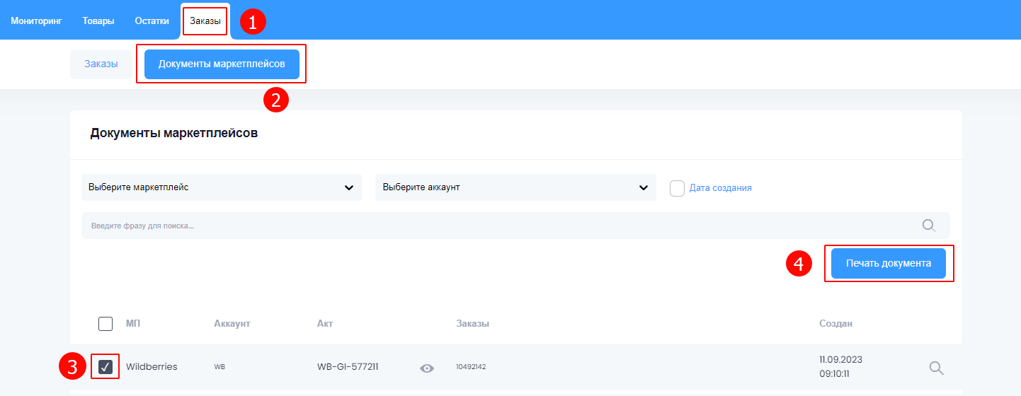Click the magnifier icon in the Wildberries row
This screenshot has width=1021, height=396.
tap(936, 368)
